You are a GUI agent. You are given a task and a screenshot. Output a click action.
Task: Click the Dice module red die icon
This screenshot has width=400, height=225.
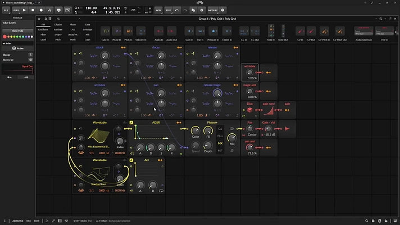point(250,110)
